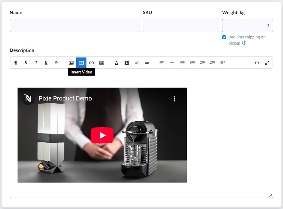The image size is (283, 209).
Task: Toggle bold formatting
Action: click(26, 63)
